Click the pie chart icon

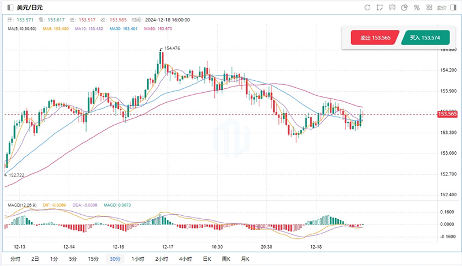[x=405, y=8]
